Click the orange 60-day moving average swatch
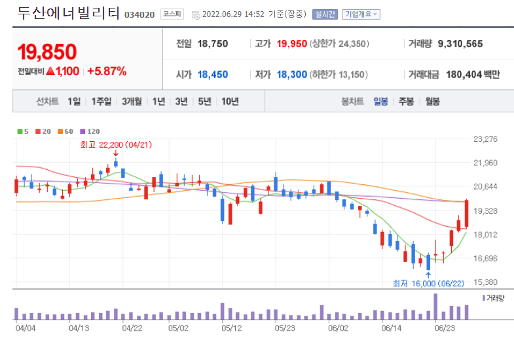 pos(60,131)
